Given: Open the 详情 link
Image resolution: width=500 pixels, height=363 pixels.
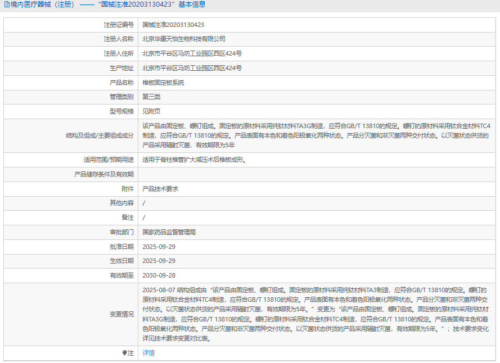Looking at the screenshot, I should (148, 353).
